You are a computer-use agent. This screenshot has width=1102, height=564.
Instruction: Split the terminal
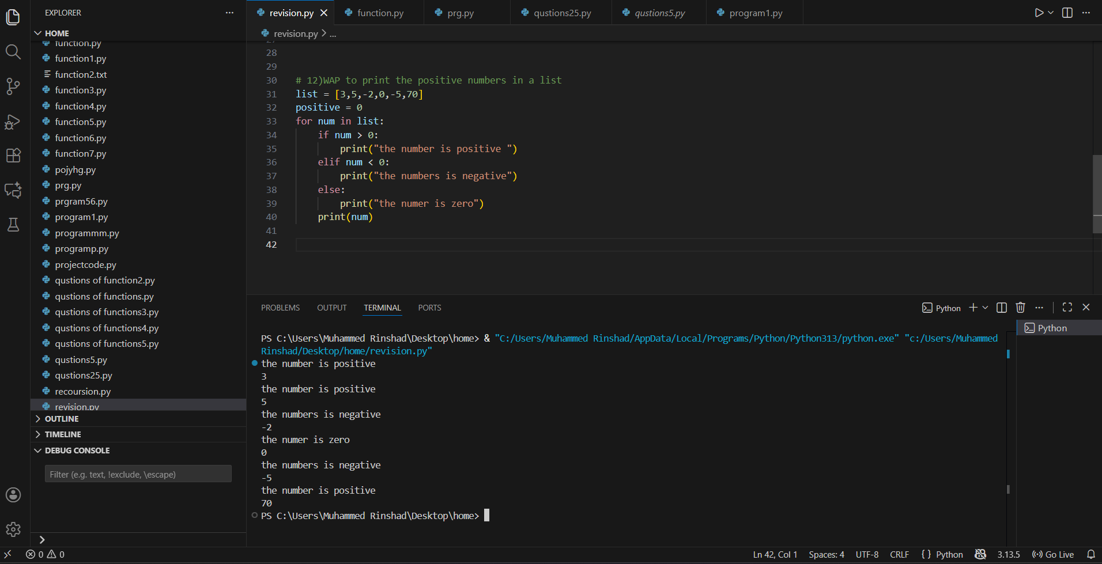coord(1001,307)
